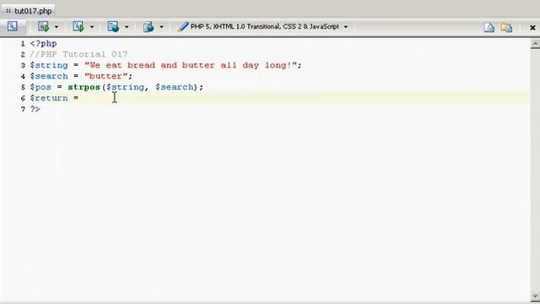Image resolution: width=540 pixels, height=304 pixels.
Task: Click "$string" argument inside strpos call
Action: (x=126, y=87)
